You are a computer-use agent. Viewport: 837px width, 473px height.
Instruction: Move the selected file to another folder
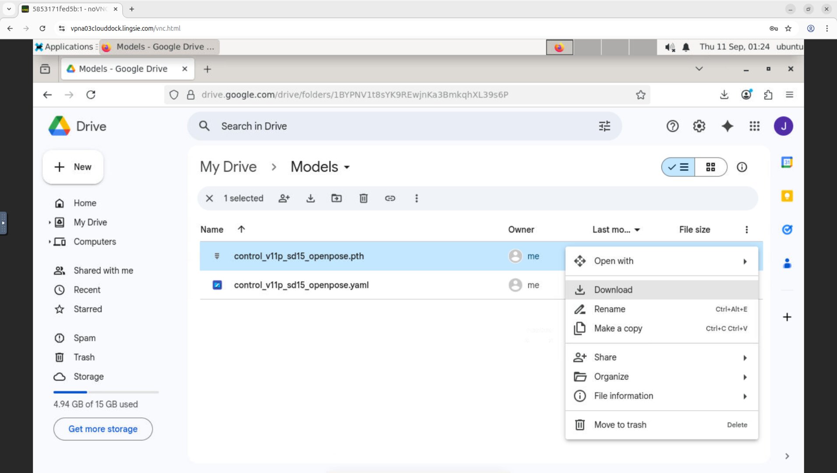(337, 198)
